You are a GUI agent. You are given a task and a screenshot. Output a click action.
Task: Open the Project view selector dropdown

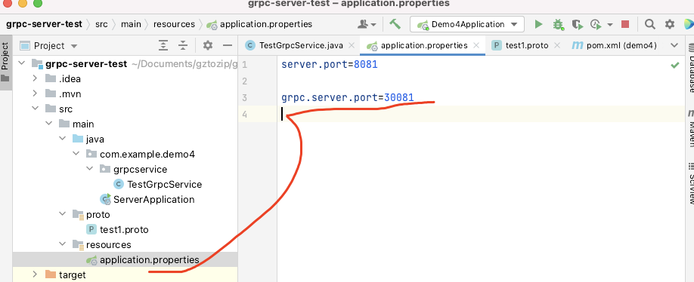coord(49,46)
